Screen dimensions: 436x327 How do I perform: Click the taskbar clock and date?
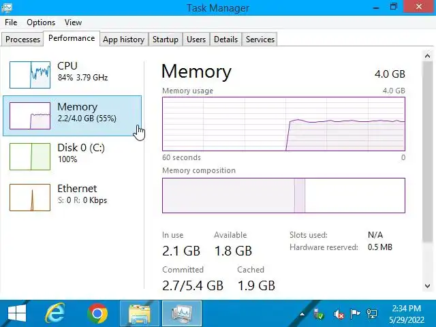pos(407,313)
